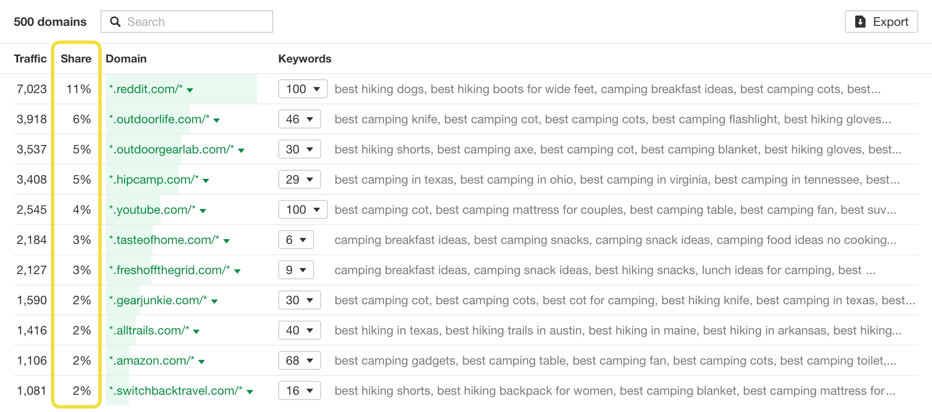The image size is (932, 412).
Task: Click the traffic value 3,408
Action: tap(31, 179)
